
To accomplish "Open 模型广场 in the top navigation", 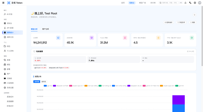I will coord(142,3).
